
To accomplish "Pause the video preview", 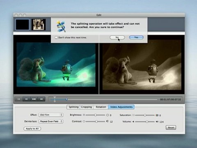I will coord(26,99).
